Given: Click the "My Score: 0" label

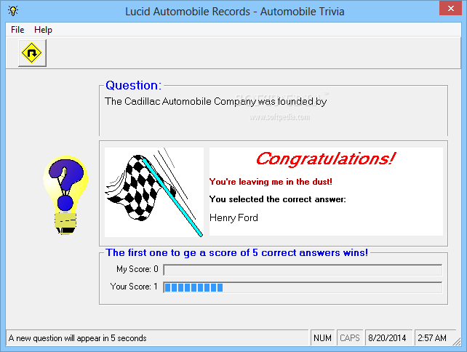Looking at the screenshot, I should click(x=137, y=269).
